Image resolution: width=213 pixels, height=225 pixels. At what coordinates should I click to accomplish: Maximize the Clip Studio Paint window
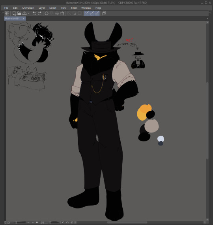pos(206,3)
